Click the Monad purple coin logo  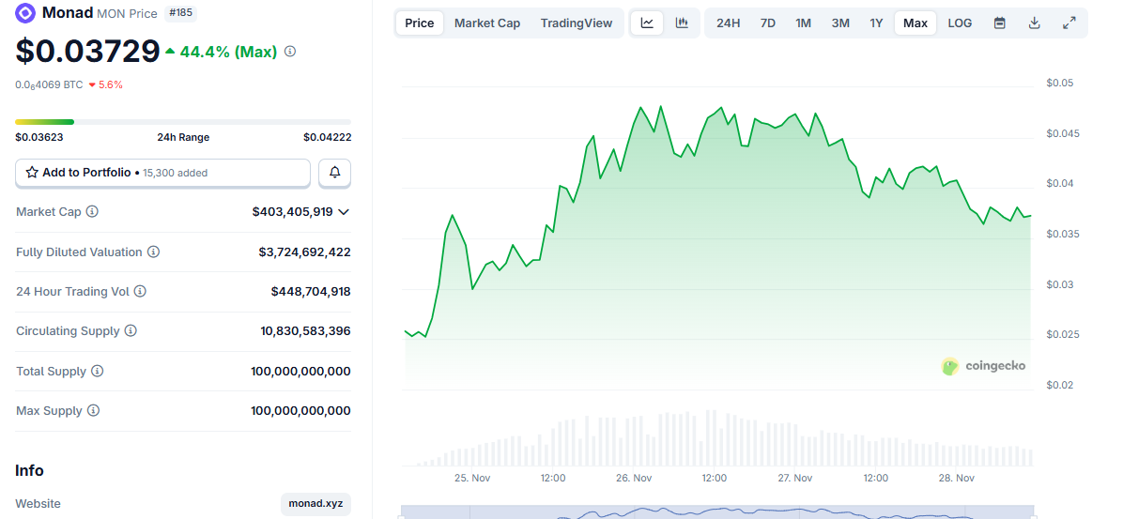click(25, 12)
